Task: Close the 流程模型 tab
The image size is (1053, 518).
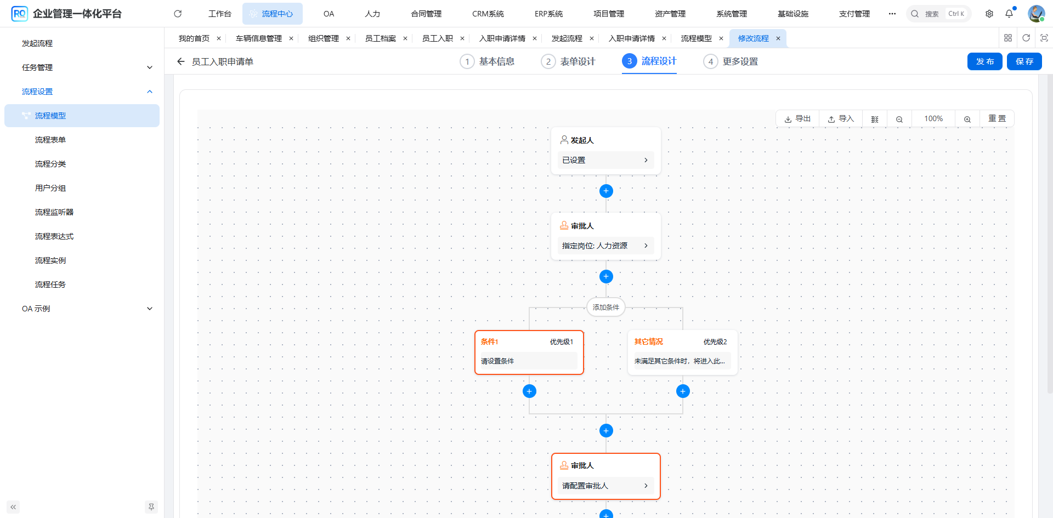Action: (x=721, y=38)
